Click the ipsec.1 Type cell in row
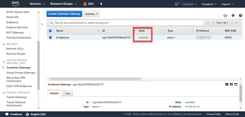 (x=171, y=38)
